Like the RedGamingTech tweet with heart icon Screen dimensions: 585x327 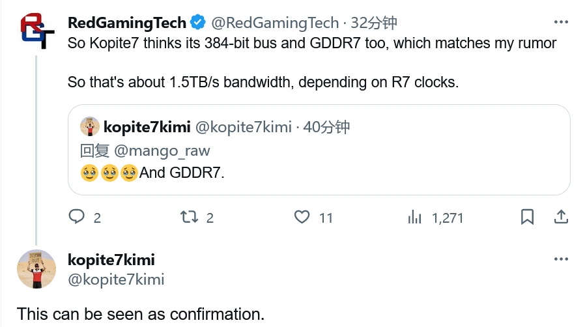302,217
